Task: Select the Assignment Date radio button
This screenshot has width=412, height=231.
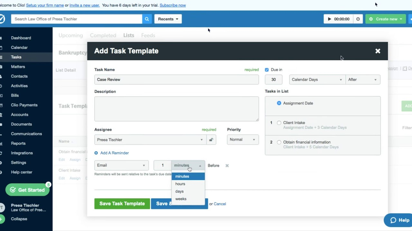Action: pyautogui.click(x=279, y=103)
